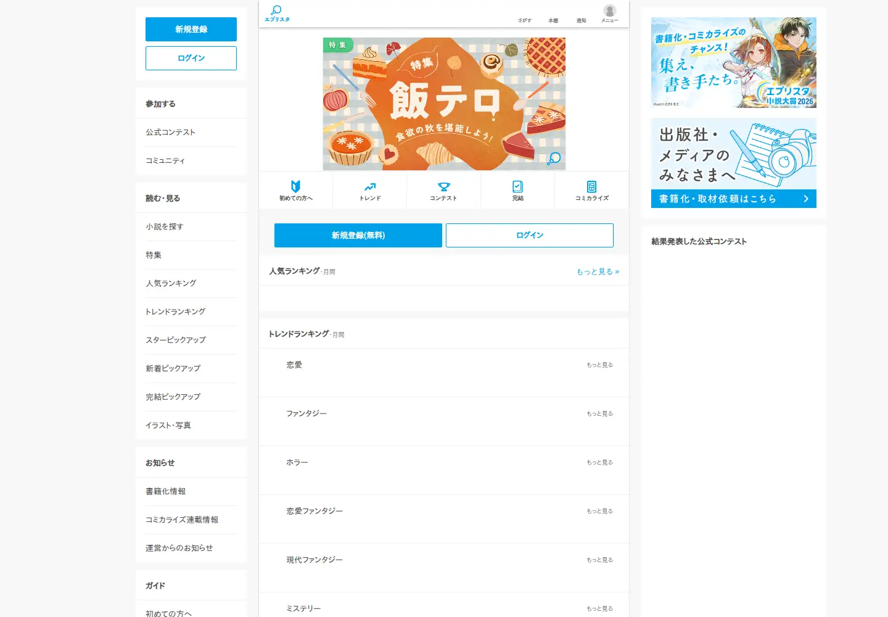Open the コンテスト trophy icon
The height and width of the screenshot is (617, 888).
click(444, 186)
